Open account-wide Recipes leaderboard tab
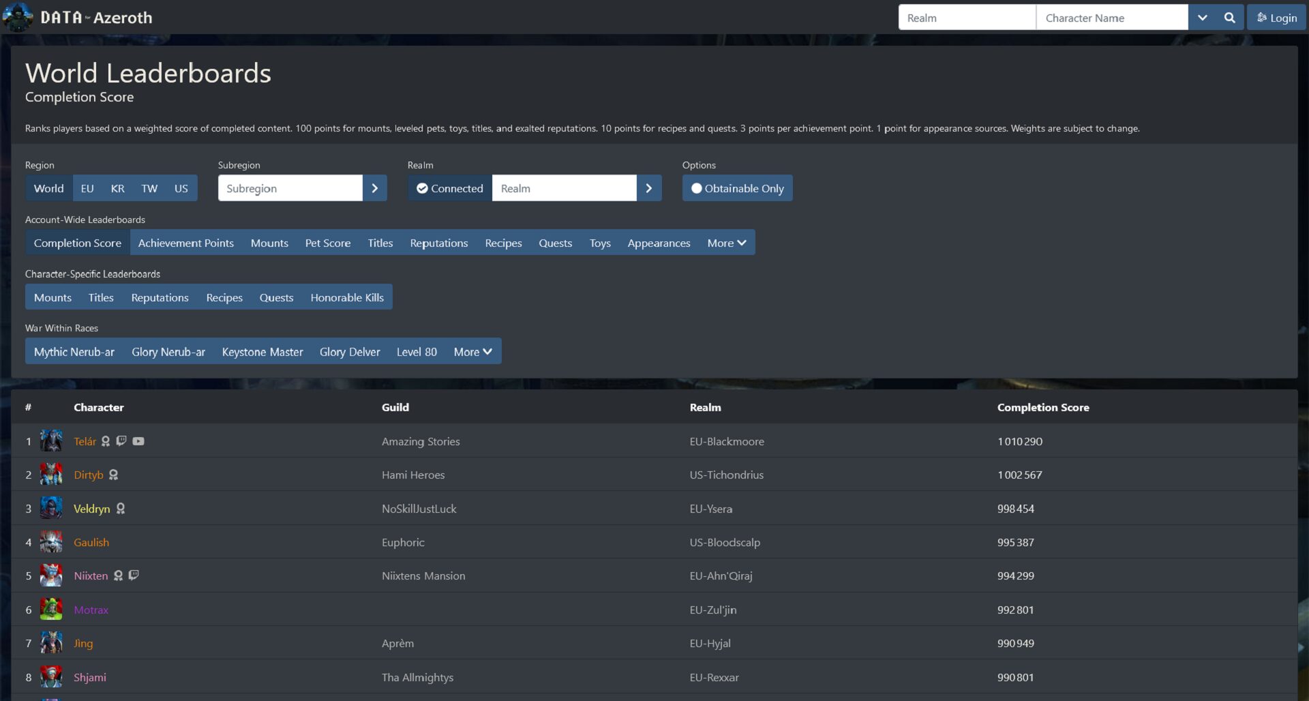 [x=503, y=243]
